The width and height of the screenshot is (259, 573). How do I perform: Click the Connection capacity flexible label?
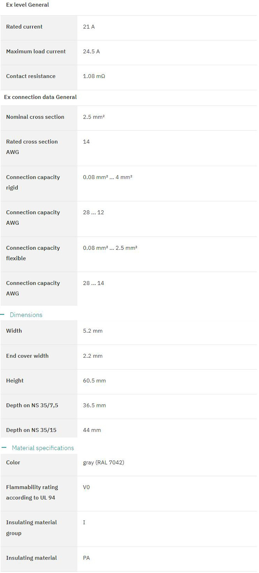[33, 253]
